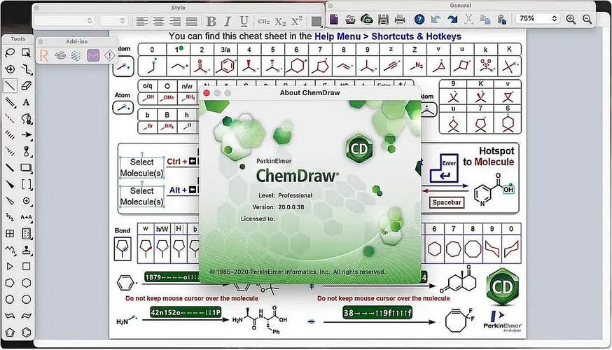Click the Cut scissors icon

coord(468,19)
